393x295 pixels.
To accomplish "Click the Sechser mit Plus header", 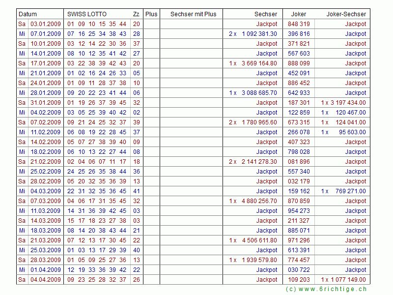I will tap(193, 14).
